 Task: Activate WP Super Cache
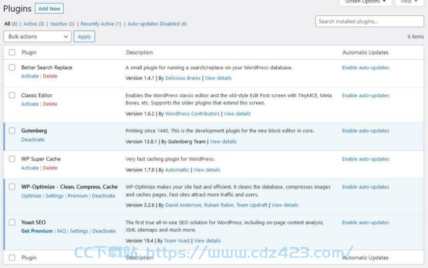tap(30, 168)
